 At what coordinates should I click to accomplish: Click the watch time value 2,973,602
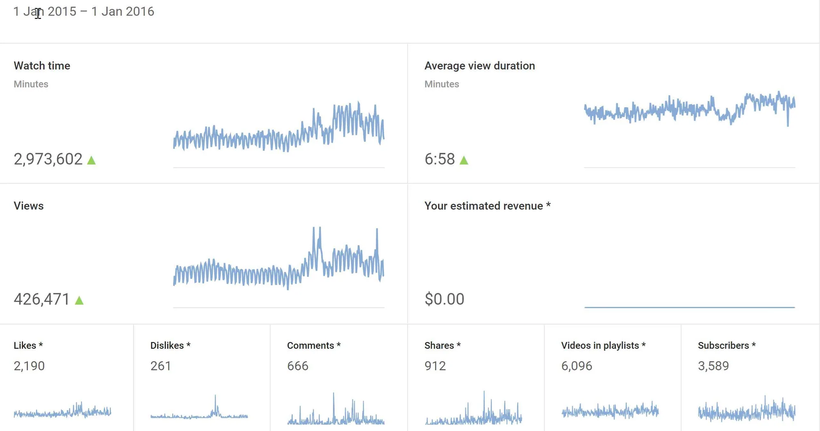coord(48,159)
